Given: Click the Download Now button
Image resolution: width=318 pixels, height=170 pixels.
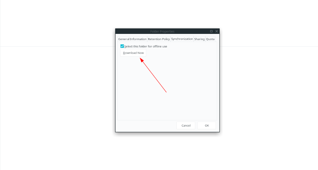Looking at the screenshot, I should [x=133, y=53].
